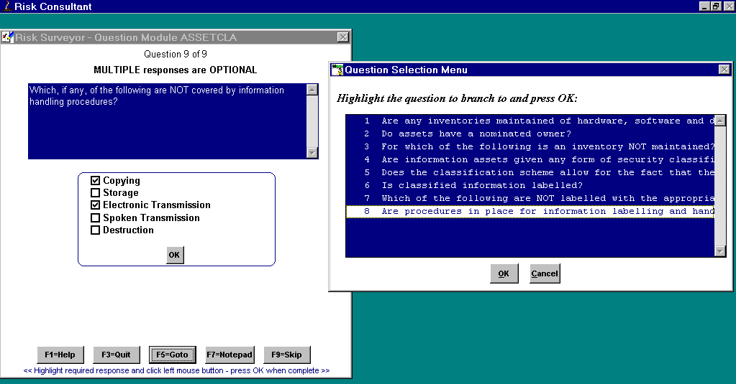Click the 'Question 9 of 9' label
Image resolution: width=736 pixels, height=384 pixels.
click(176, 54)
